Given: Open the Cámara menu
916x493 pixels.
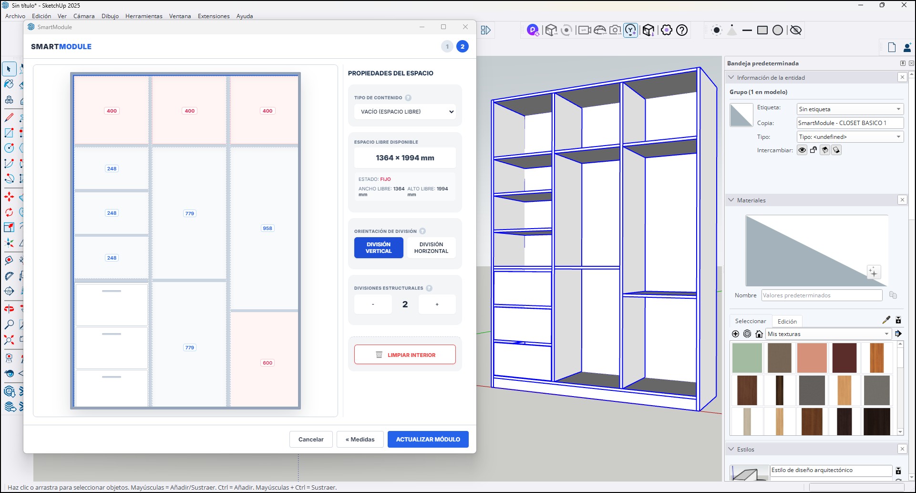Looking at the screenshot, I should (84, 16).
